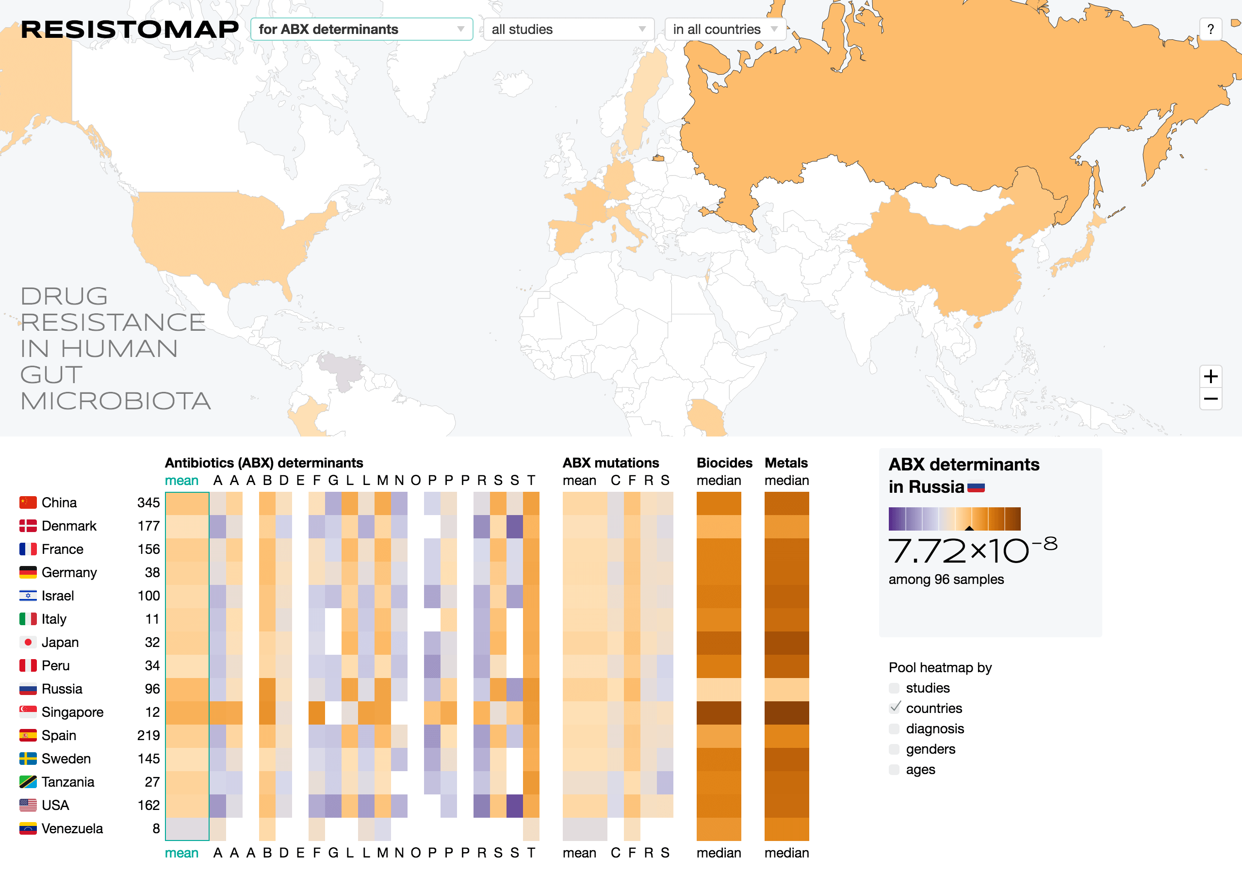The image size is (1242, 873).
Task: Select the Biocides median column header
Action: [719, 480]
